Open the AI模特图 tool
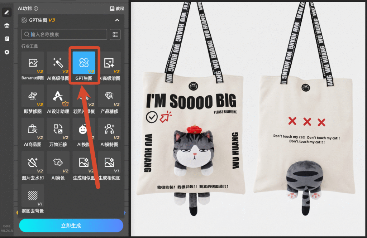Screen dimensions: 367x238 109,132
